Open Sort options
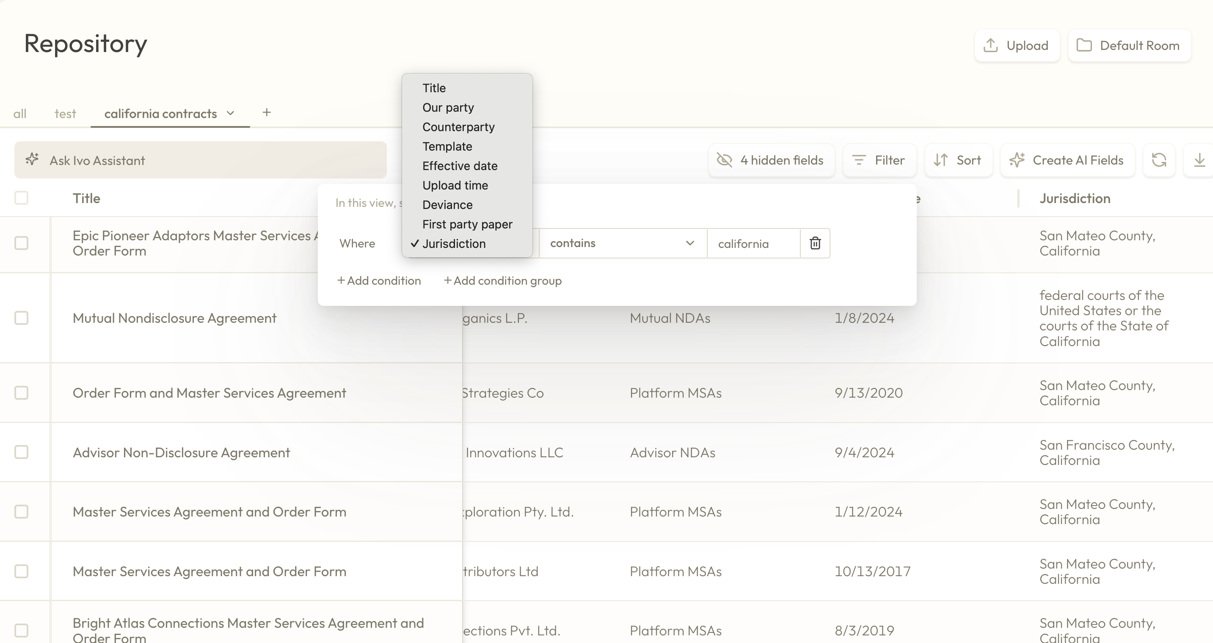 point(959,160)
